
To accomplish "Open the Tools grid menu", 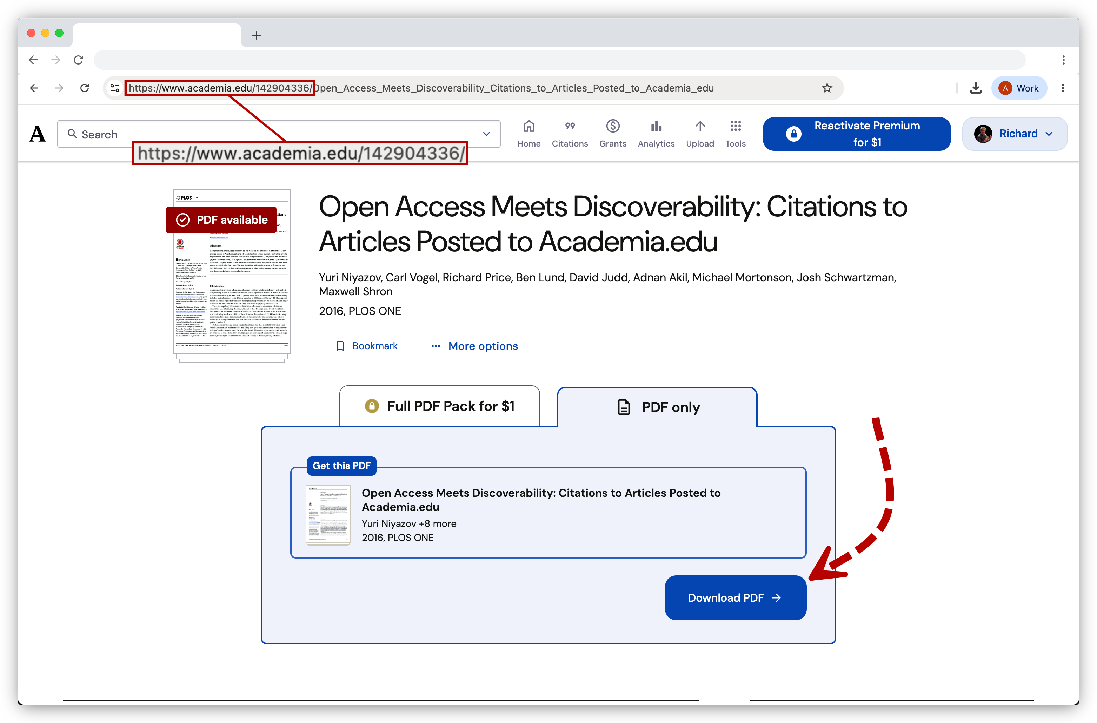I will (735, 133).
